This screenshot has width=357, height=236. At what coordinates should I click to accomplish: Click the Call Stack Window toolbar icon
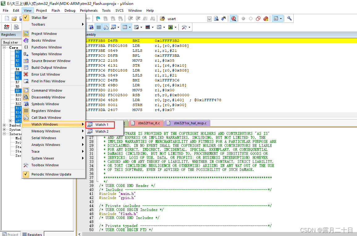point(106,27)
